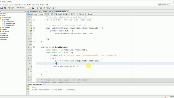
Task: Switch to the StudentUI.java editor tab
Action: (x=47, y=11)
